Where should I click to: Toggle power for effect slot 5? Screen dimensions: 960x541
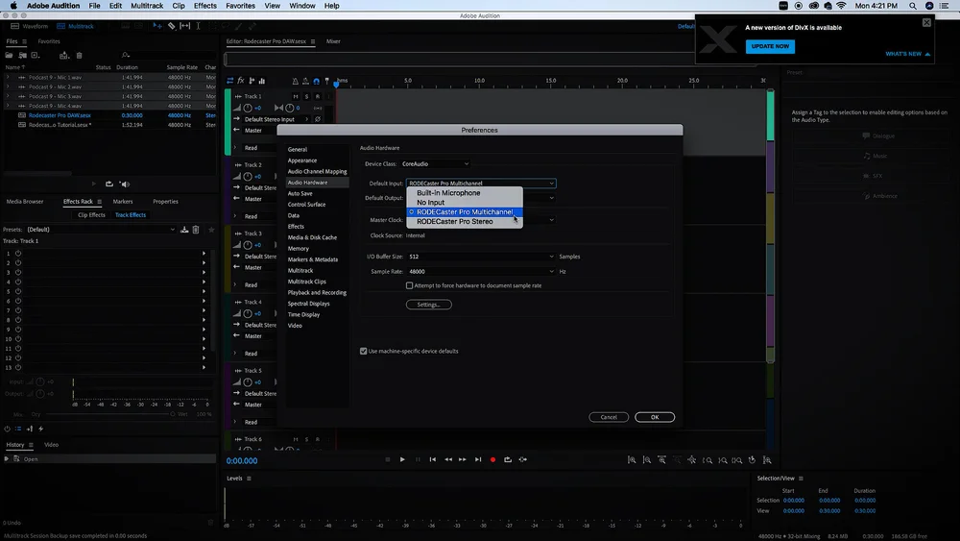tap(18, 291)
